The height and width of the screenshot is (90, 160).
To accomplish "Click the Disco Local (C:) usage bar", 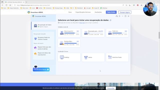I will tap(71, 33).
